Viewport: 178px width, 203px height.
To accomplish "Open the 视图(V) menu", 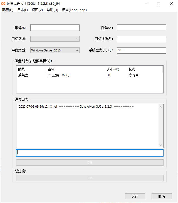I will [x=37, y=10].
